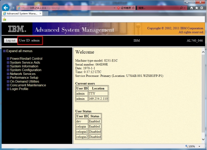Click Machine type-model: 8231-E1C text
207x150 pixels.
[96, 60]
